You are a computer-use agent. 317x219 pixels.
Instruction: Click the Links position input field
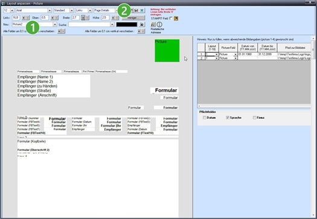pyautogui.click(x=16, y=17)
